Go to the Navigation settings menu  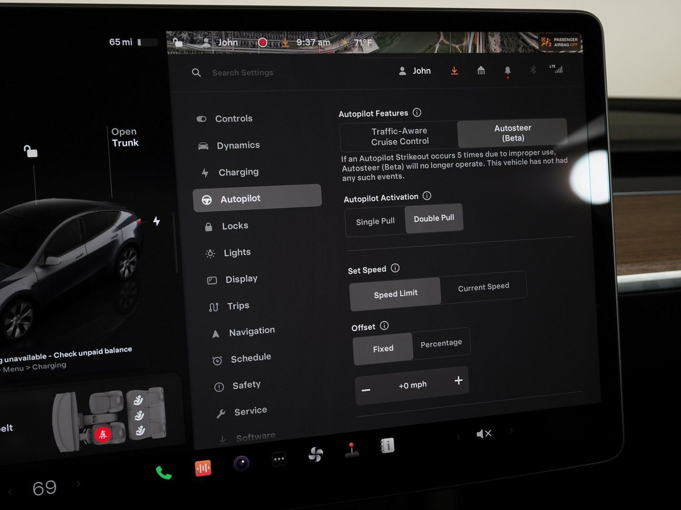click(252, 331)
